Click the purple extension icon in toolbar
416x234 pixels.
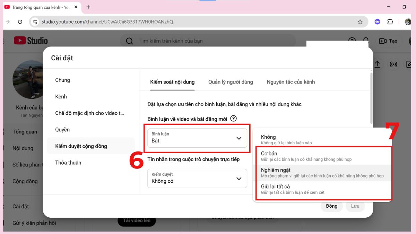point(377,22)
